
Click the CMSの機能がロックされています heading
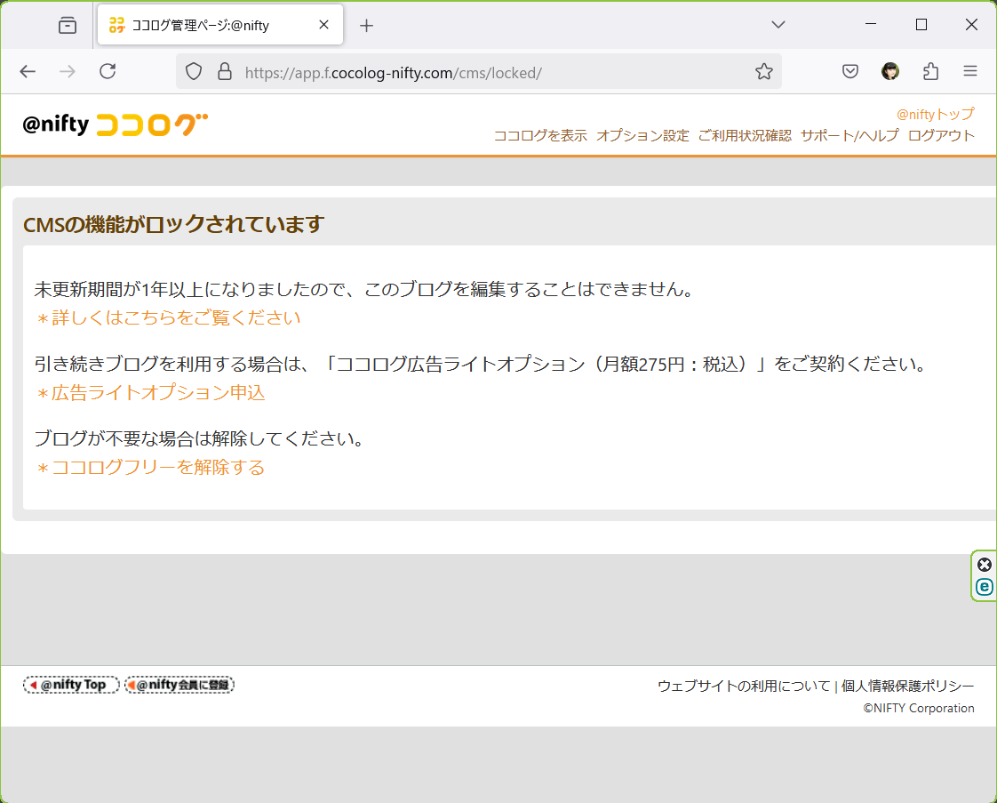[173, 224]
